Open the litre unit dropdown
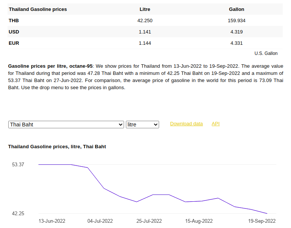 click(x=142, y=125)
